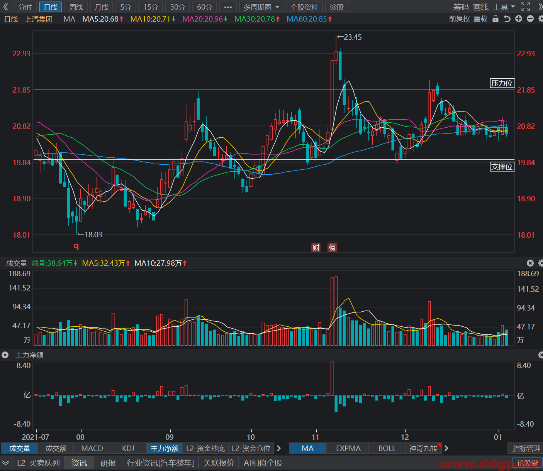This screenshot has height=471, width=543.
Task: Open 个股资料 stock info
Action: click(304, 7)
